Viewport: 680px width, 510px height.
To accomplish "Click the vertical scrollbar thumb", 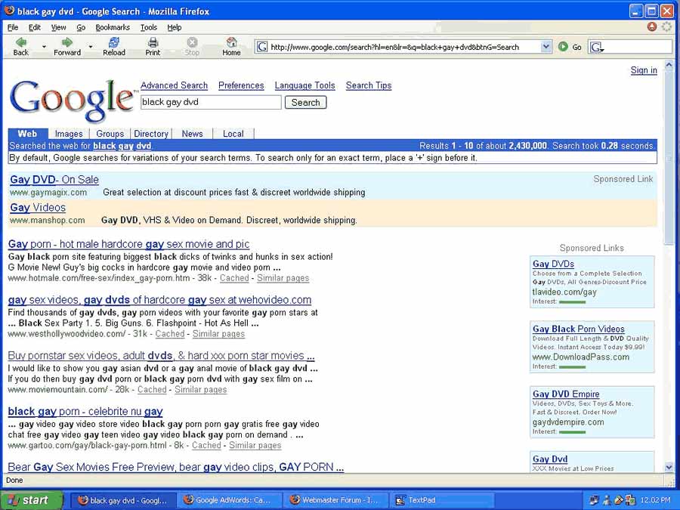I will [x=669, y=156].
